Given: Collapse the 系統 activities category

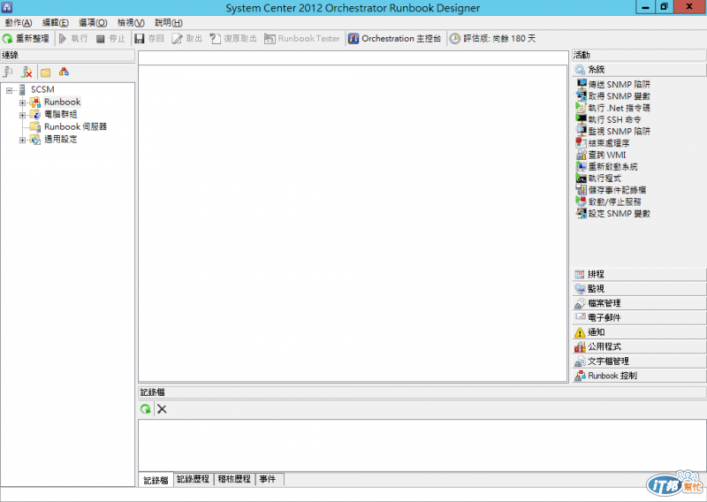Looking at the screenshot, I should [639, 70].
